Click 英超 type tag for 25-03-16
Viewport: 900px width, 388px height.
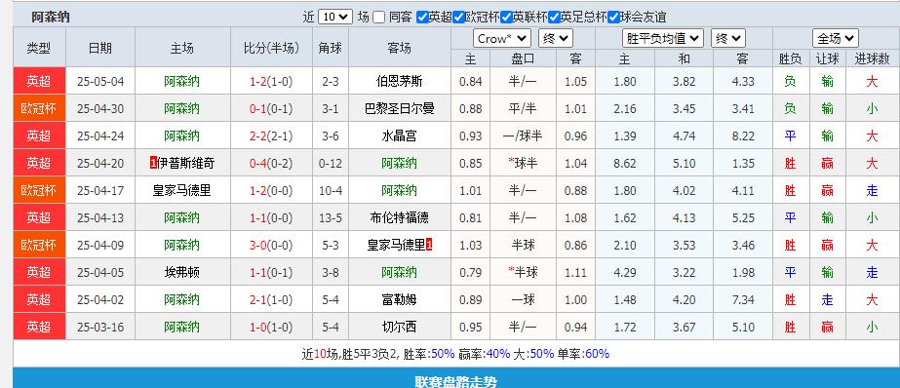point(39,328)
